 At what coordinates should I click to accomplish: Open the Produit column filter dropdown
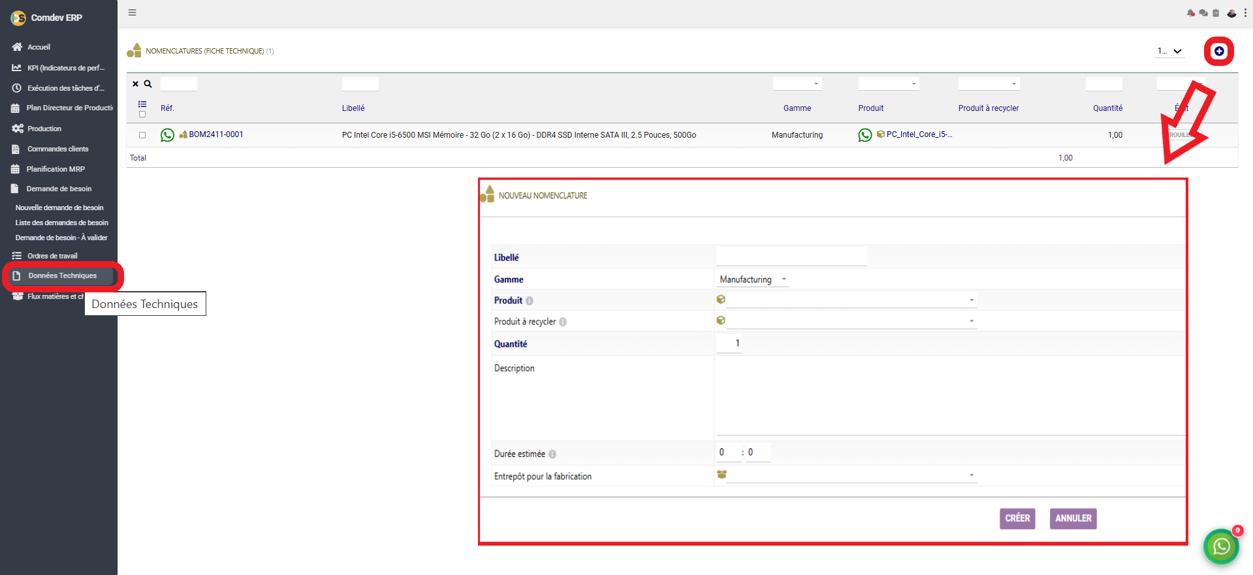(889, 84)
